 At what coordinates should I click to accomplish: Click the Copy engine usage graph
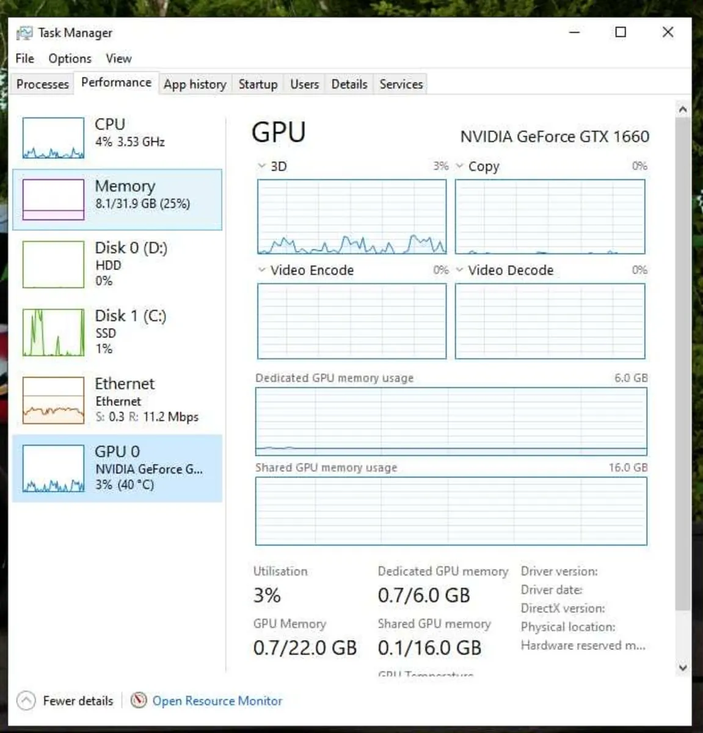tap(550, 216)
